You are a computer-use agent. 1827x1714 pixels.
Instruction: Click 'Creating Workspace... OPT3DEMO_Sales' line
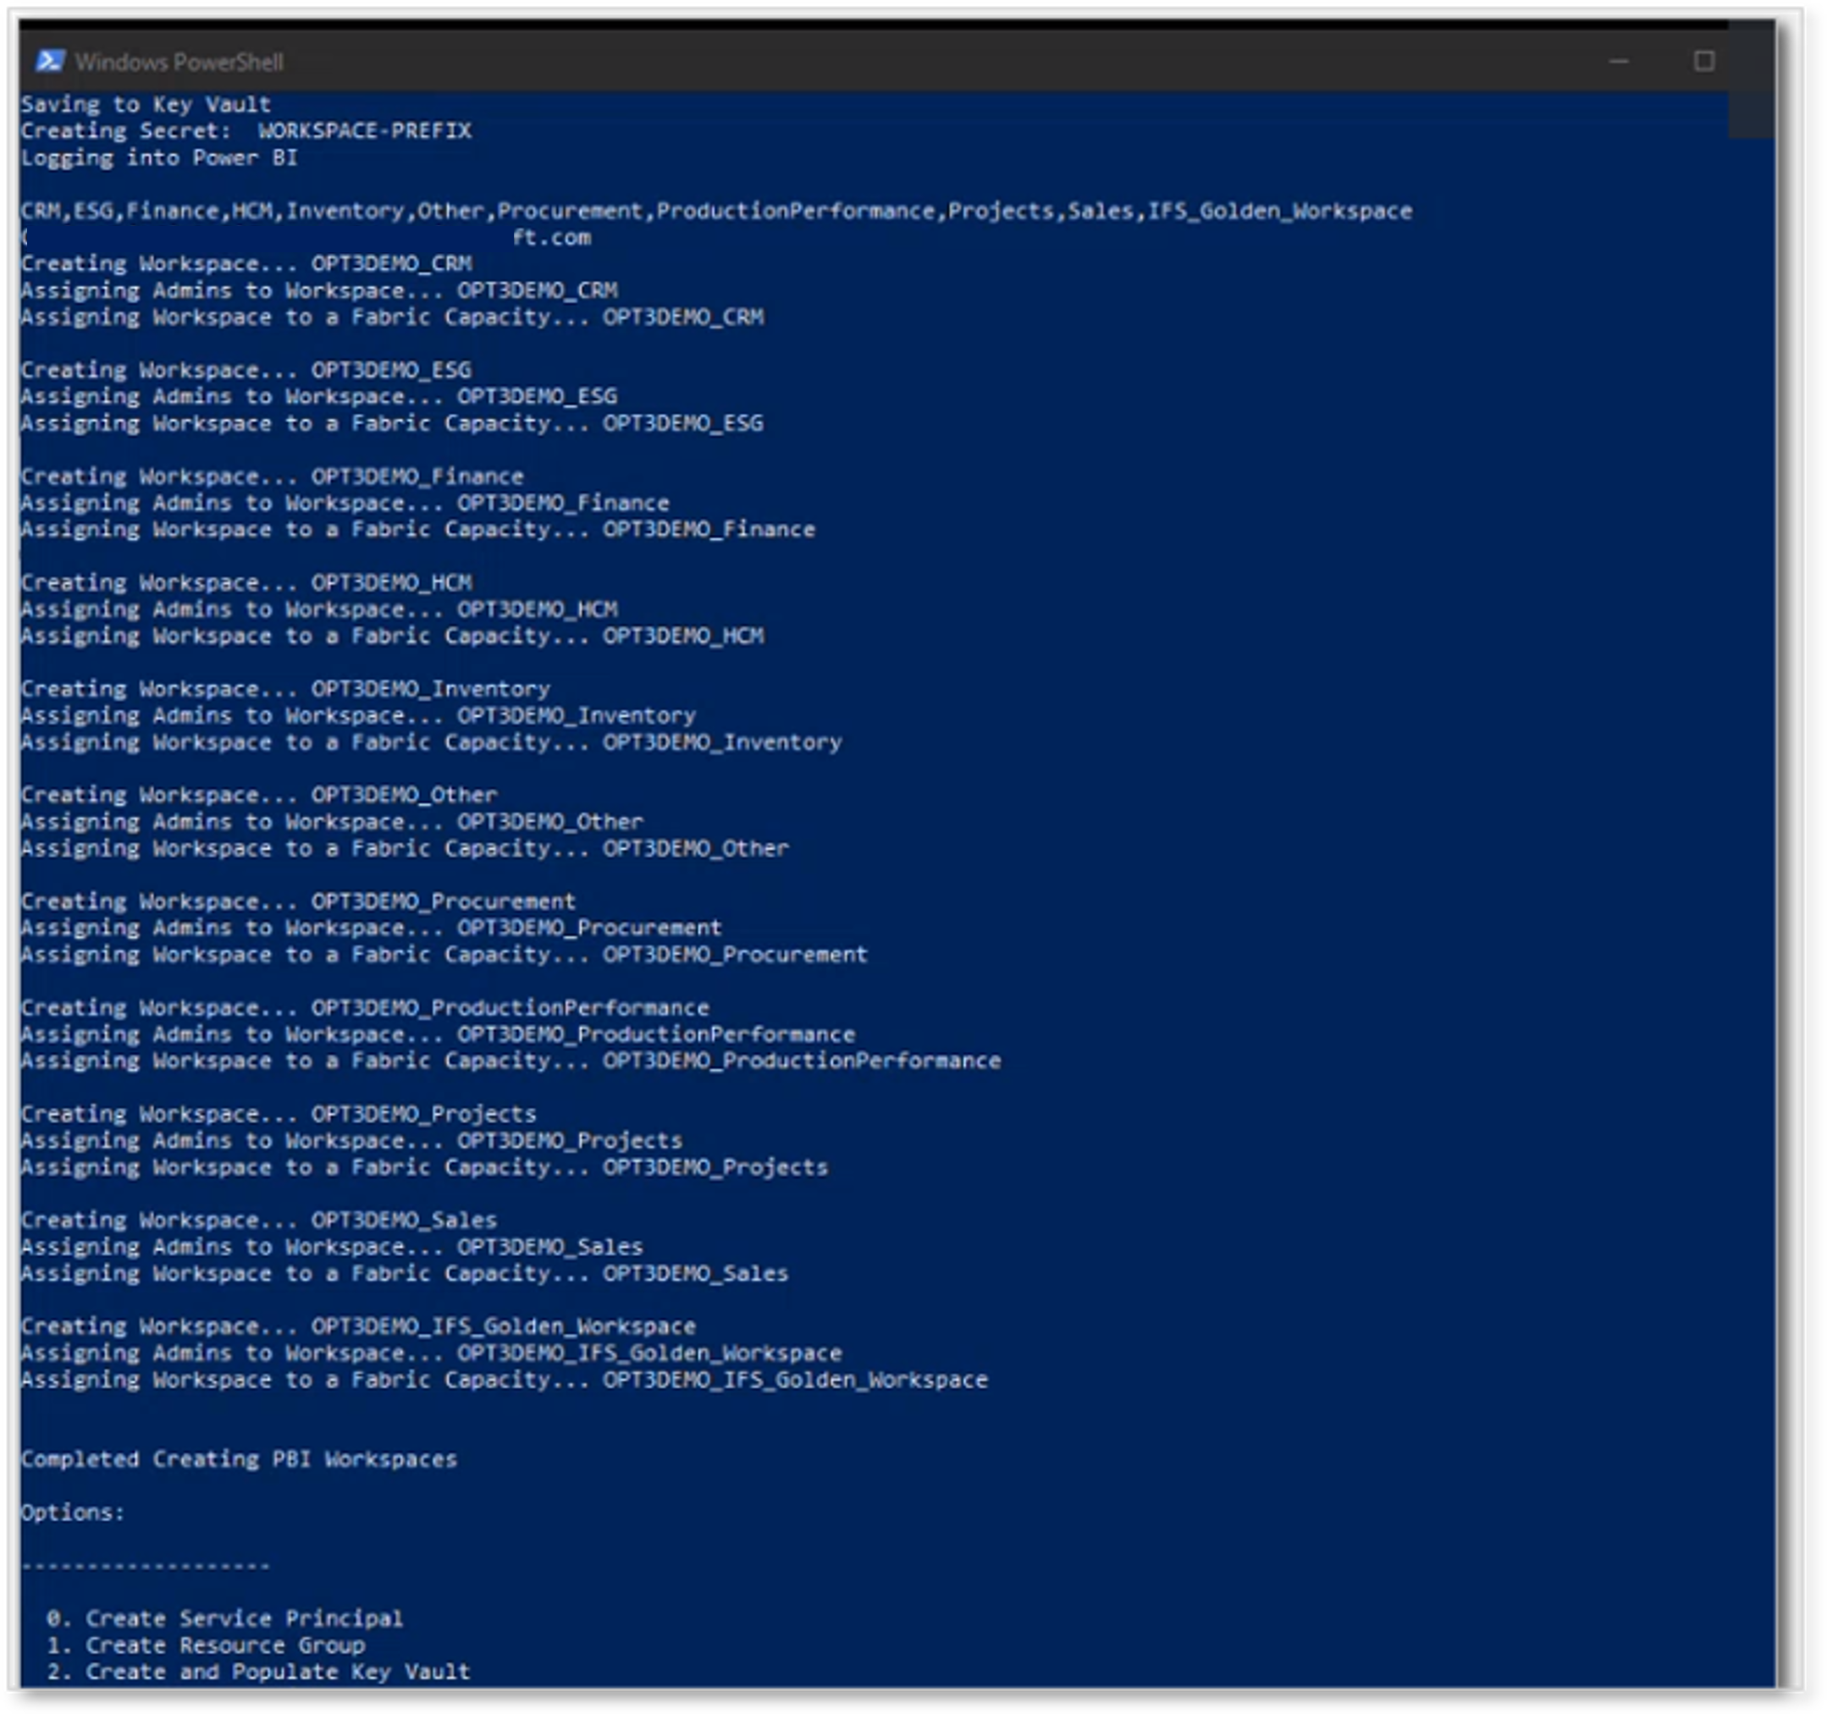tap(259, 1221)
